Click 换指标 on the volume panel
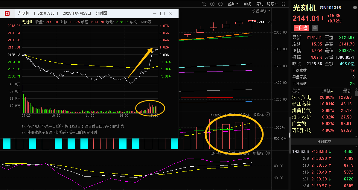The image size is (358, 190). tap(258, 115)
